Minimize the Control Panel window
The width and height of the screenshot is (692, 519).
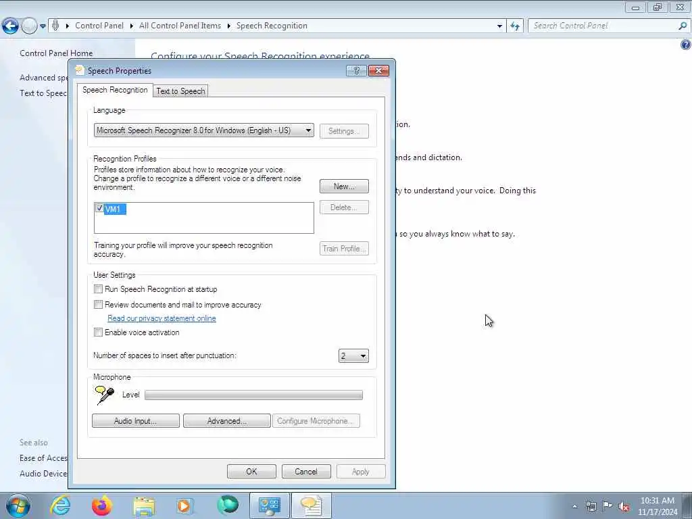coord(635,7)
